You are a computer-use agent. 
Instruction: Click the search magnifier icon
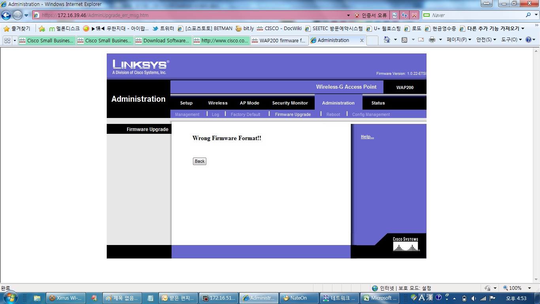[529, 15]
